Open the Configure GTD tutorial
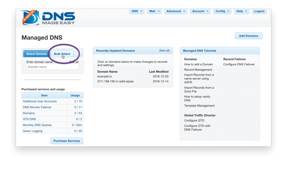 [194, 120]
